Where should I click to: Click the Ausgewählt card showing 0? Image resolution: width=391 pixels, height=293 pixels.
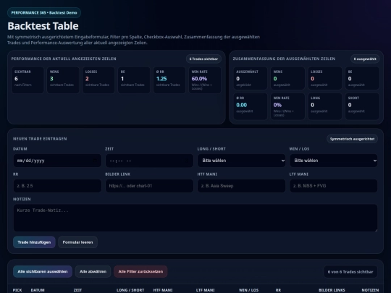(x=251, y=78)
